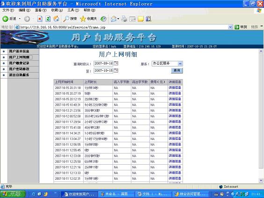Open the calendar icon beside 2007-10-15
This screenshot has width=264, height=198.
(x=116, y=70)
